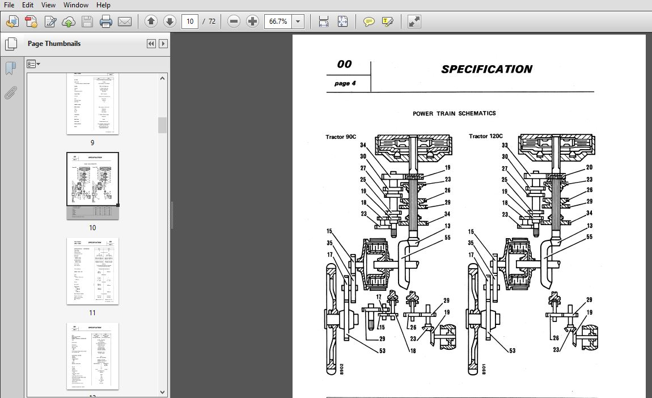Click the POWER TRAIN SCHEMATICS title
Image resolution: width=652 pixels, height=398 pixels.
454,113
